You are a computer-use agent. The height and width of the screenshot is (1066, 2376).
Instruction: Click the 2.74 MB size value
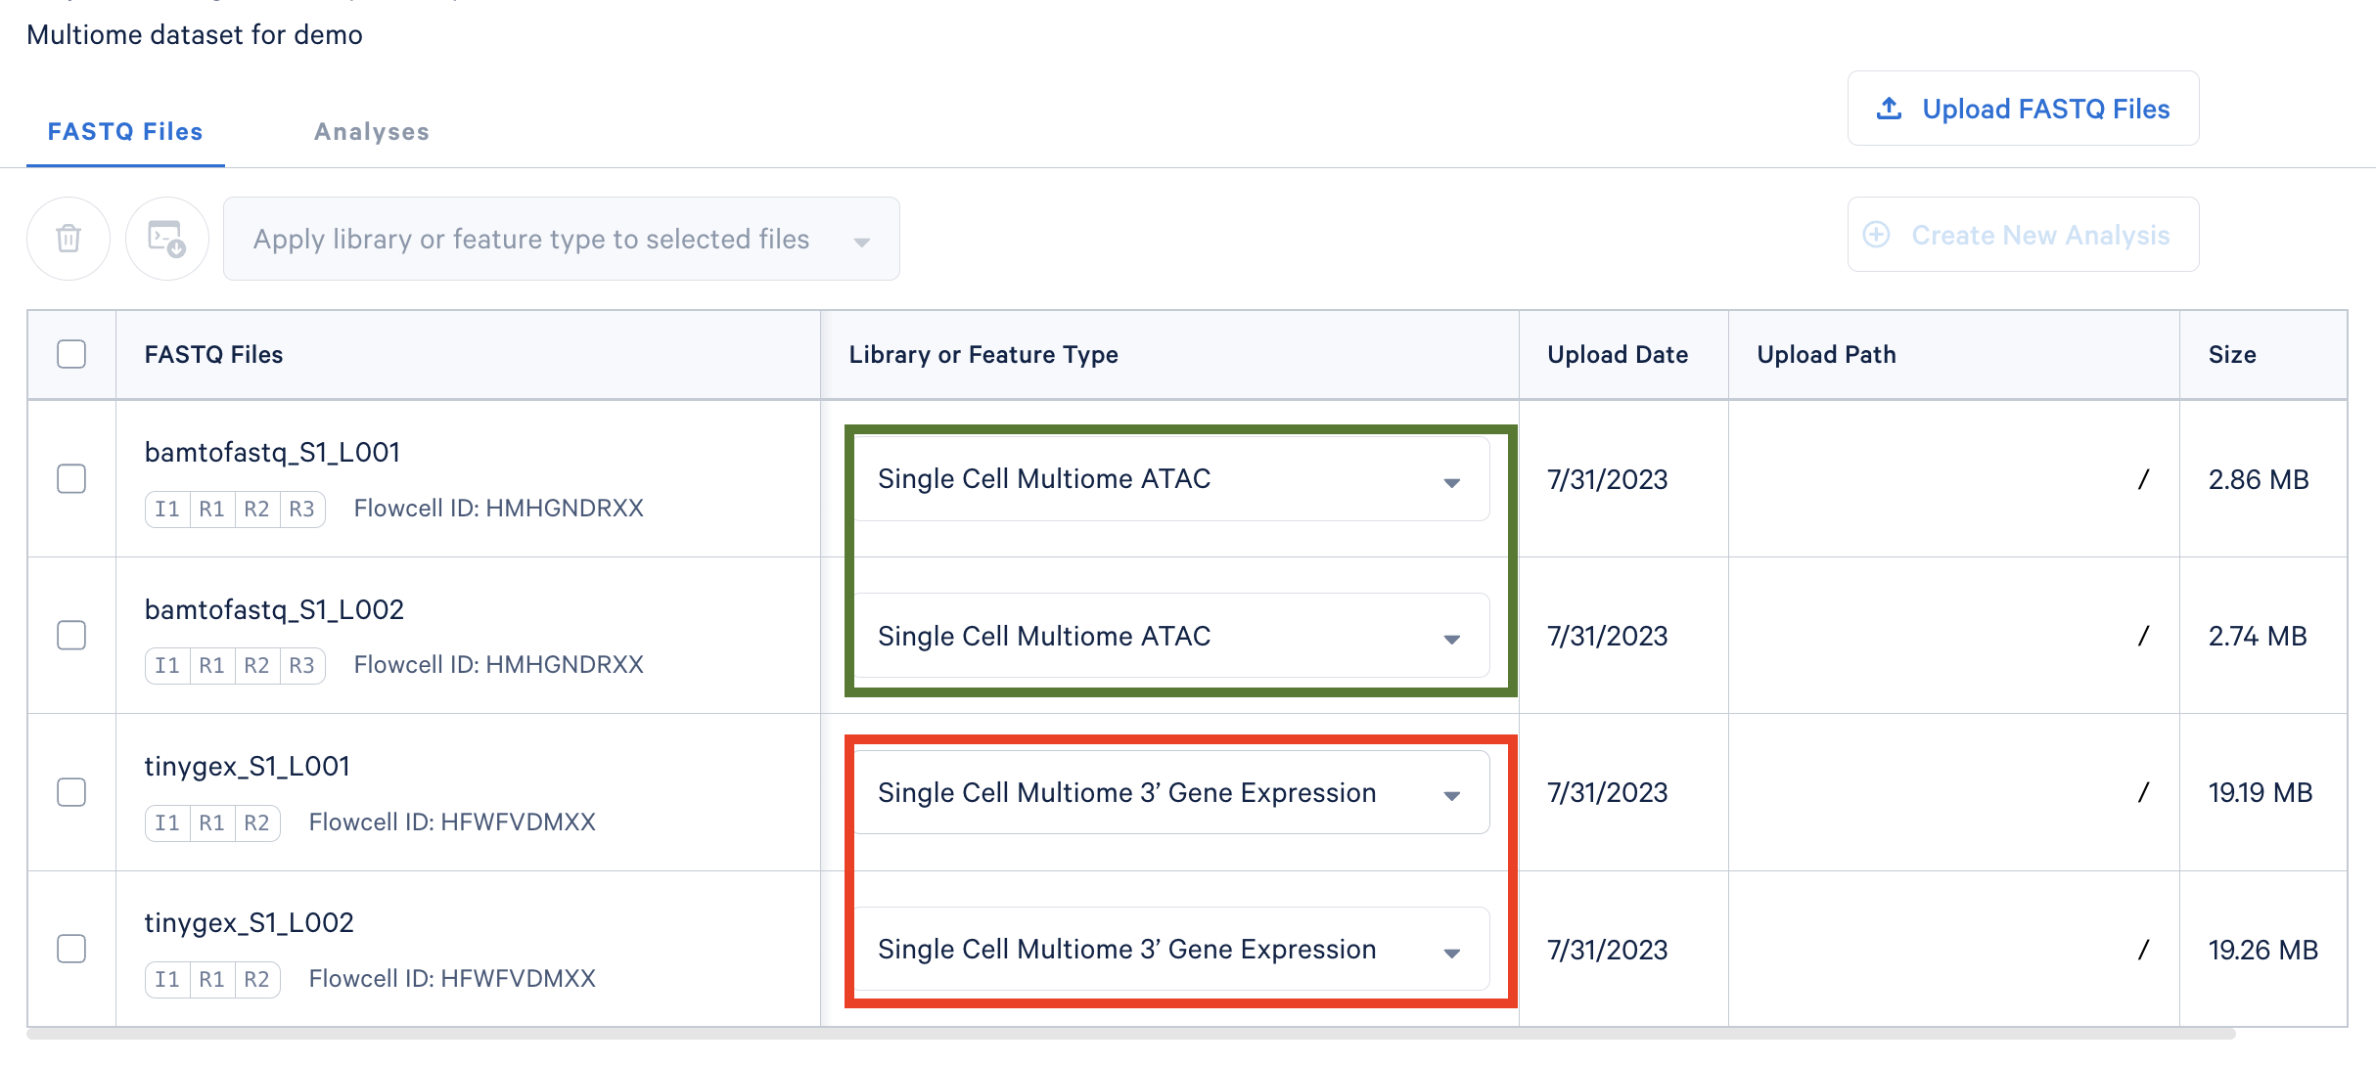point(2258,636)
